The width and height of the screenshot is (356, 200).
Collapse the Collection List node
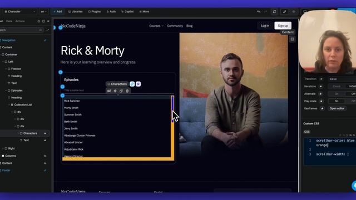pos(9,105)
